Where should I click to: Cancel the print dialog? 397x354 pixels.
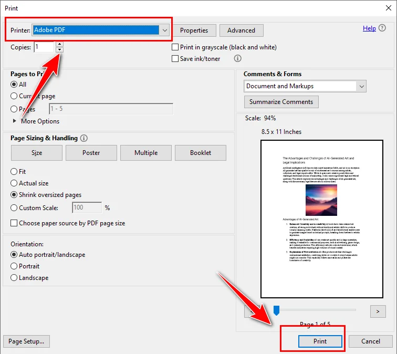(x=371, y=341)
